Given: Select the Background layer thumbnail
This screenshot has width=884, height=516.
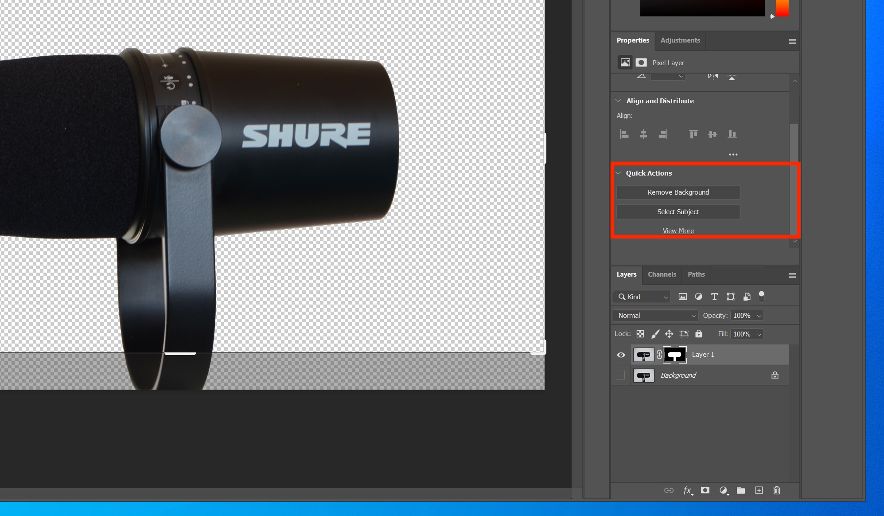Looking at the screenshot, I should [x=643, y=375].
